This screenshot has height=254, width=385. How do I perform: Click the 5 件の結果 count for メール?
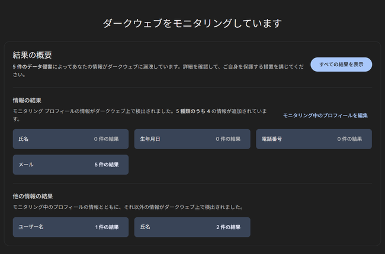tap(107, 165)
